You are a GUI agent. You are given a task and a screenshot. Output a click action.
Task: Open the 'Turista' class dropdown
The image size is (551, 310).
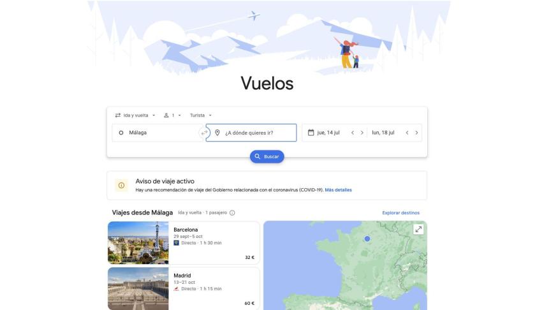pyautogui.click(x=201, y=115)
